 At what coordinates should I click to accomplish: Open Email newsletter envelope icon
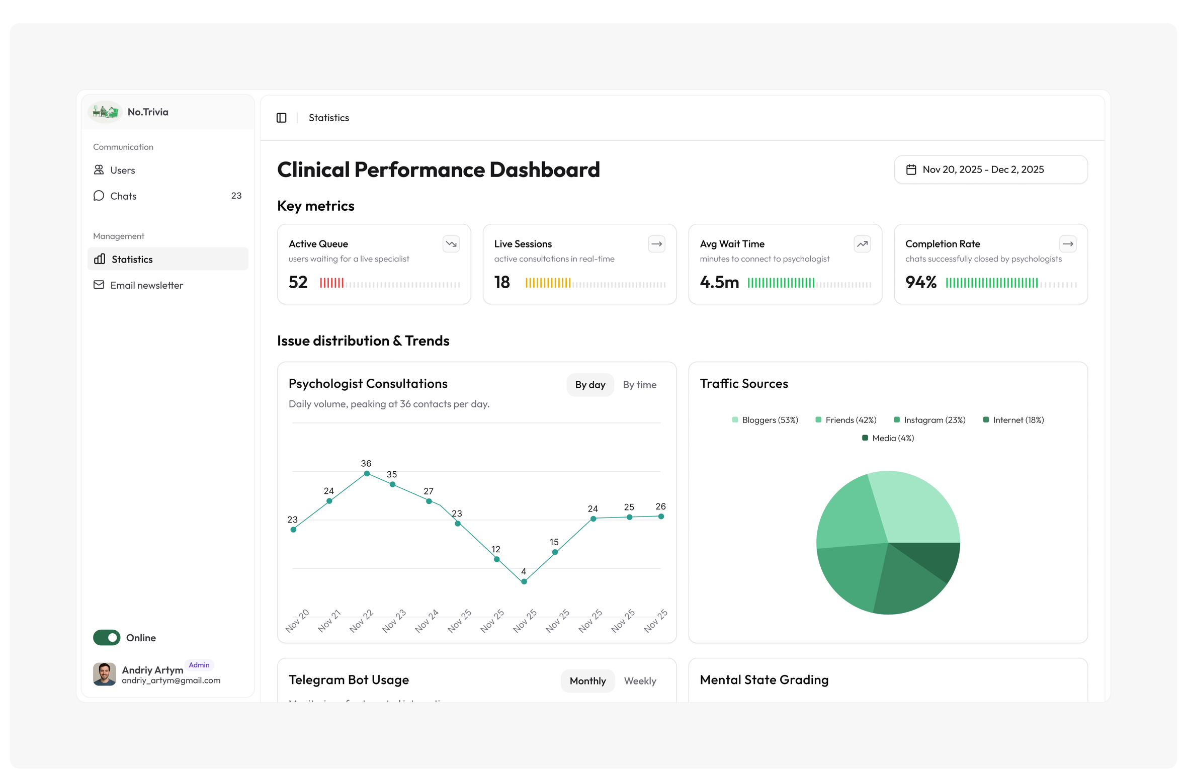pos(99,285)
